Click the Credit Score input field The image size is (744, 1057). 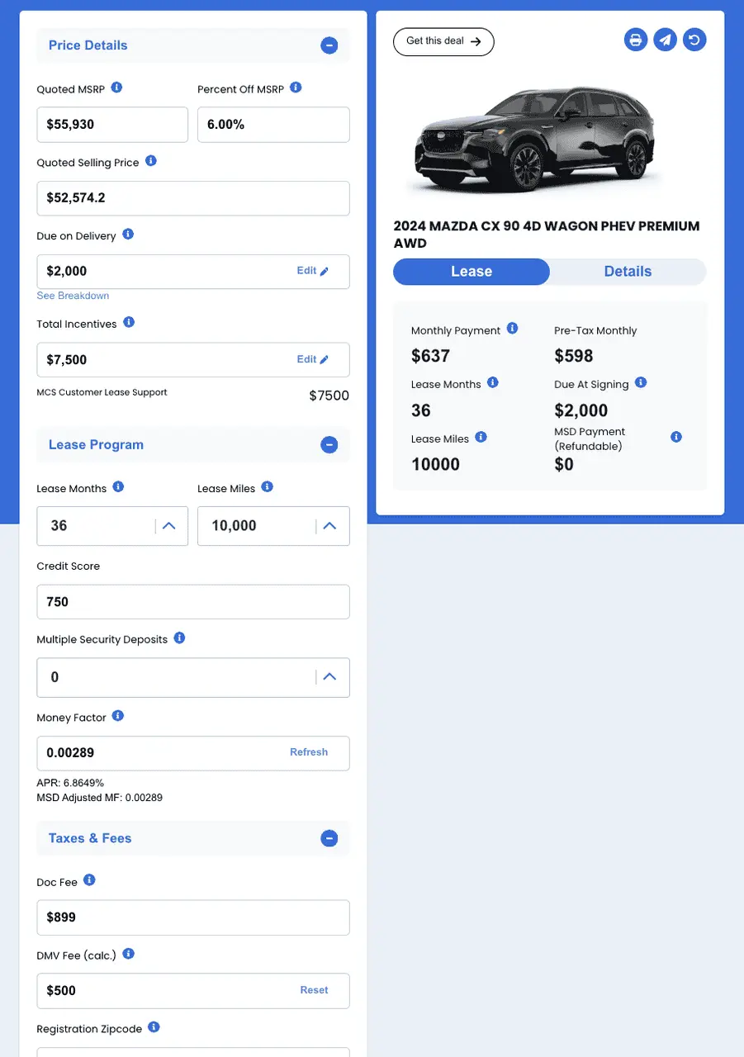(193, 602)
